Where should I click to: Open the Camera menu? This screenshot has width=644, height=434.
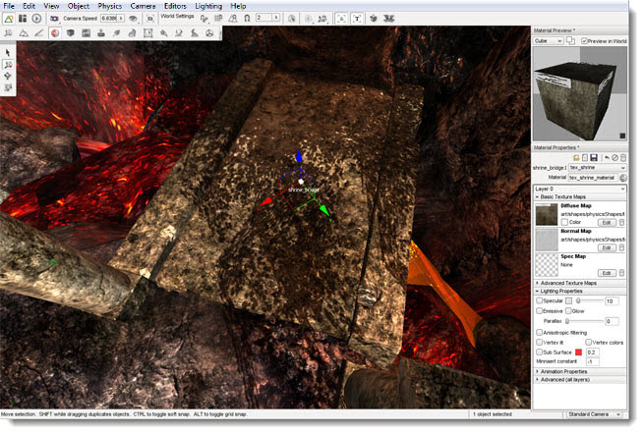(143, 6)
